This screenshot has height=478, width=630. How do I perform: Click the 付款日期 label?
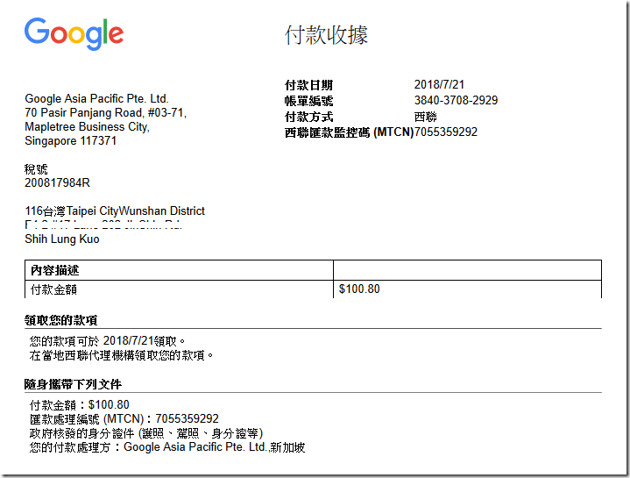click(308, 85)
